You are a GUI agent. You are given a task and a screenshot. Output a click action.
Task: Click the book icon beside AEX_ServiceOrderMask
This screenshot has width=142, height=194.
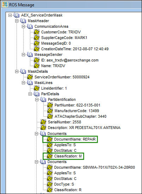[17, 15]
